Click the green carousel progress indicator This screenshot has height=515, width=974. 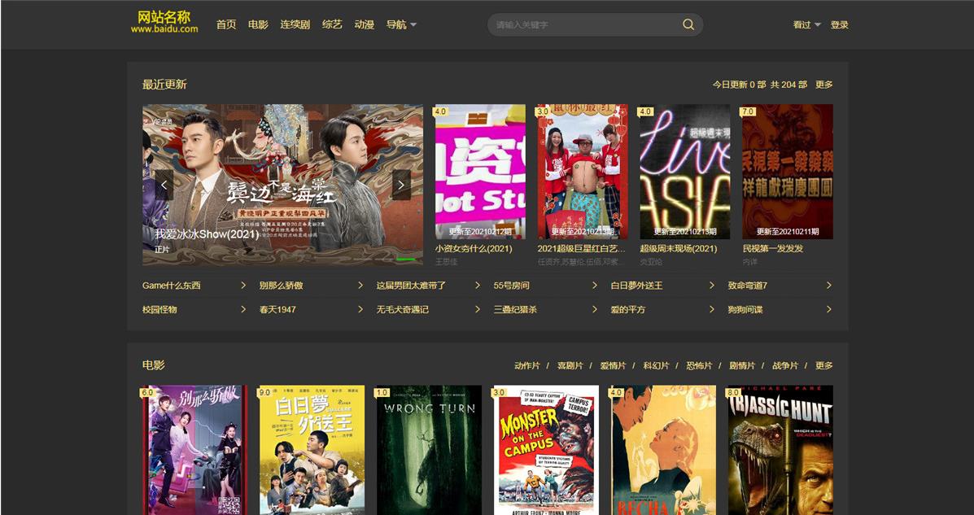(x=406, y=260)
